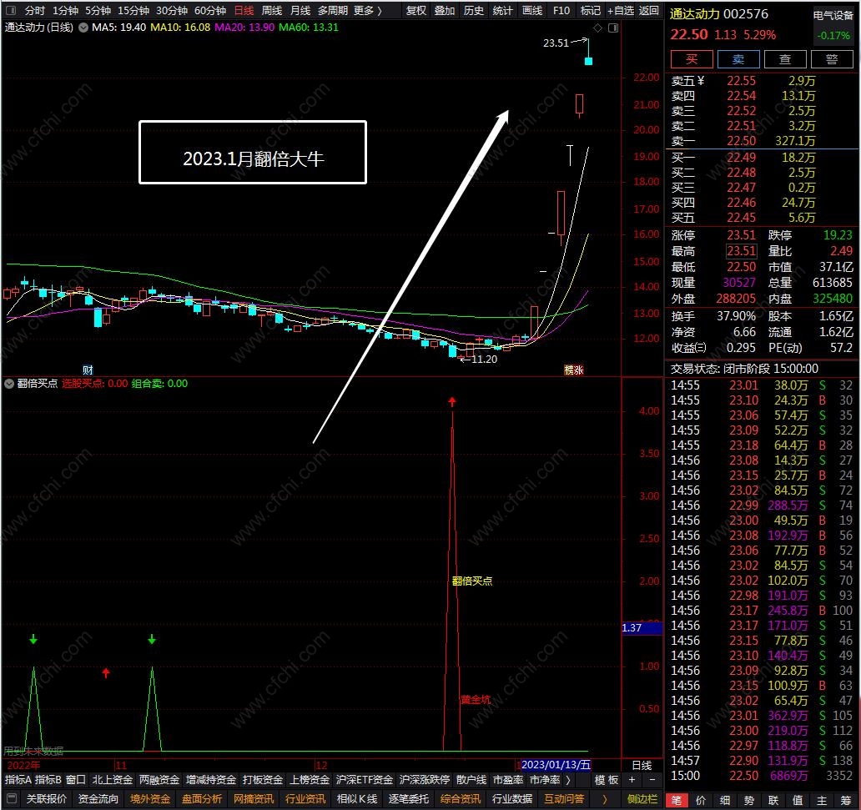Screen dimensions: 861x810
Task: Open the 电气设备 sector link
Action: 833,16
